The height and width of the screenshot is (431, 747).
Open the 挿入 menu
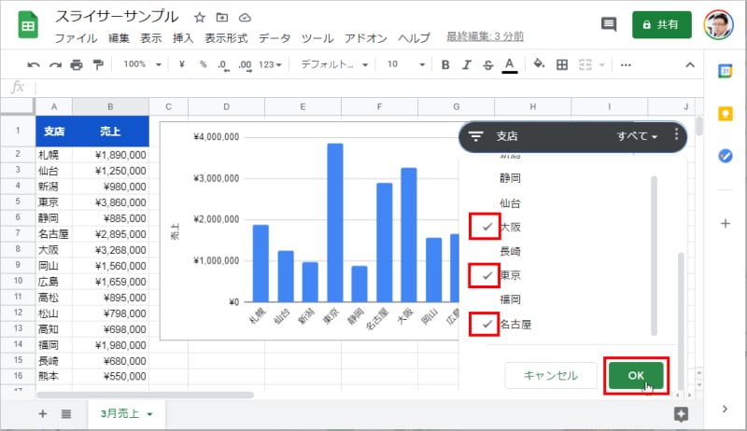click(x=183, y=38)
